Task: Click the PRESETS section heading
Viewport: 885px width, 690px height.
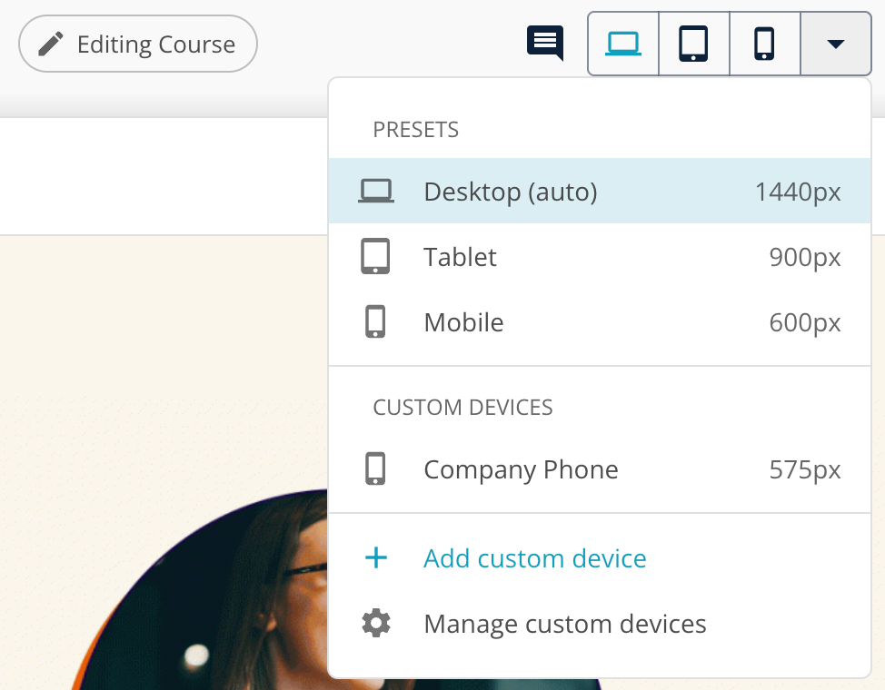Action: [x=415, y=130]
